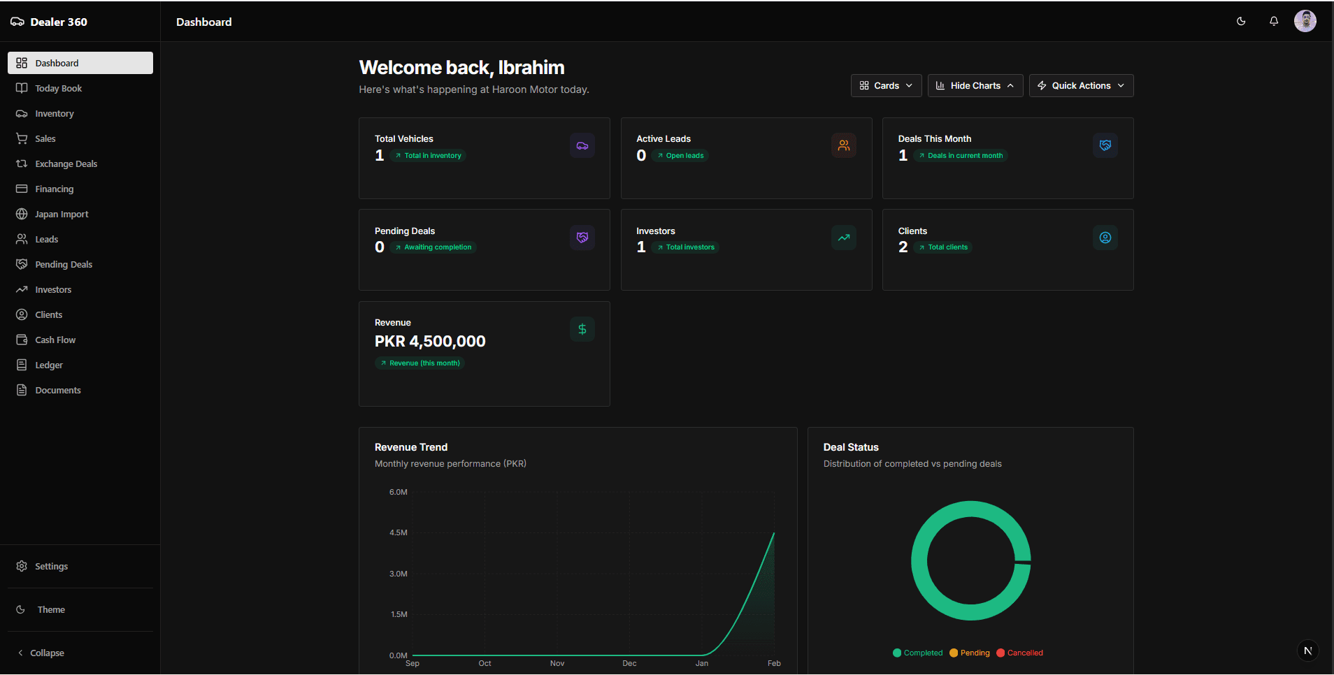Viewport: 1334px width, 675px height.
Task: Open notifications via the bell icon
Action: click(1272, 21)
